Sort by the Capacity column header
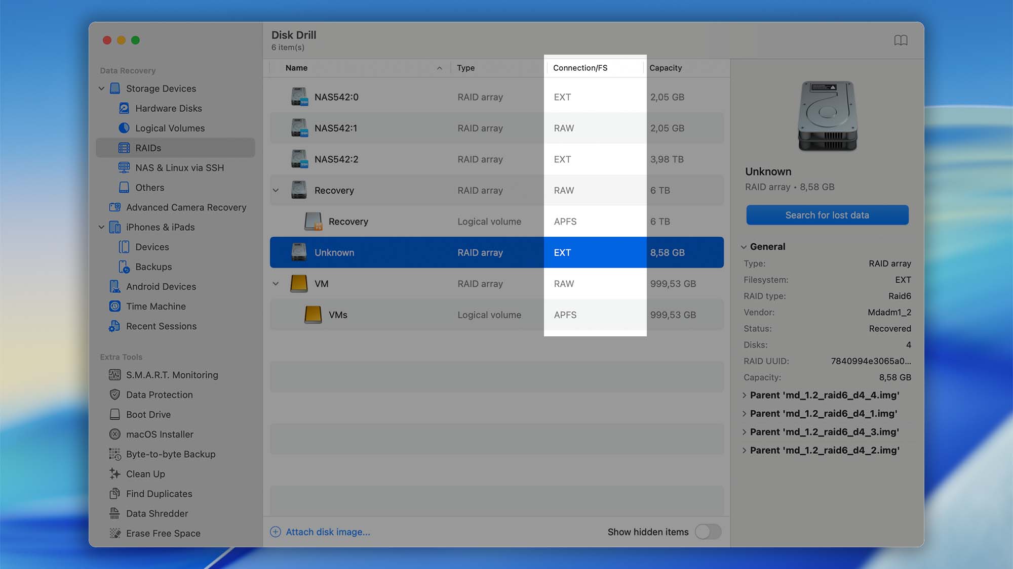This screenshot has width=1013, height=569. 686,68
